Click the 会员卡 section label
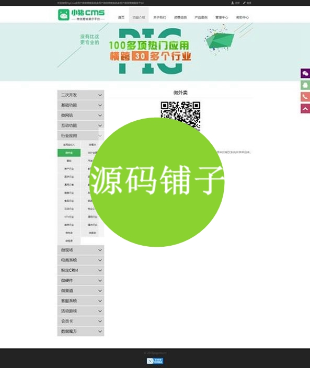 click(67, 321)
